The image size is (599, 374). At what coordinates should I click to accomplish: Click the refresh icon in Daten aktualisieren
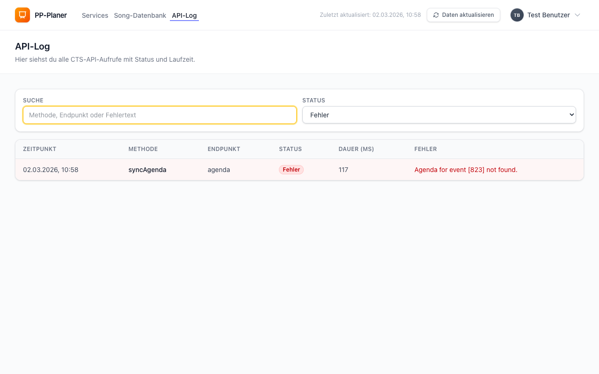point(436,15)
